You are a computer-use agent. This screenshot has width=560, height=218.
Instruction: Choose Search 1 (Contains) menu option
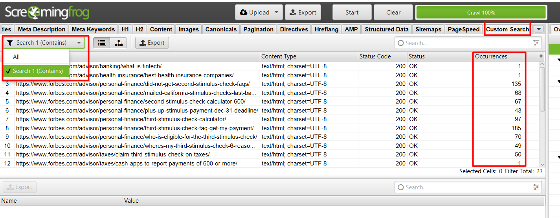click(x=36, y=71)
